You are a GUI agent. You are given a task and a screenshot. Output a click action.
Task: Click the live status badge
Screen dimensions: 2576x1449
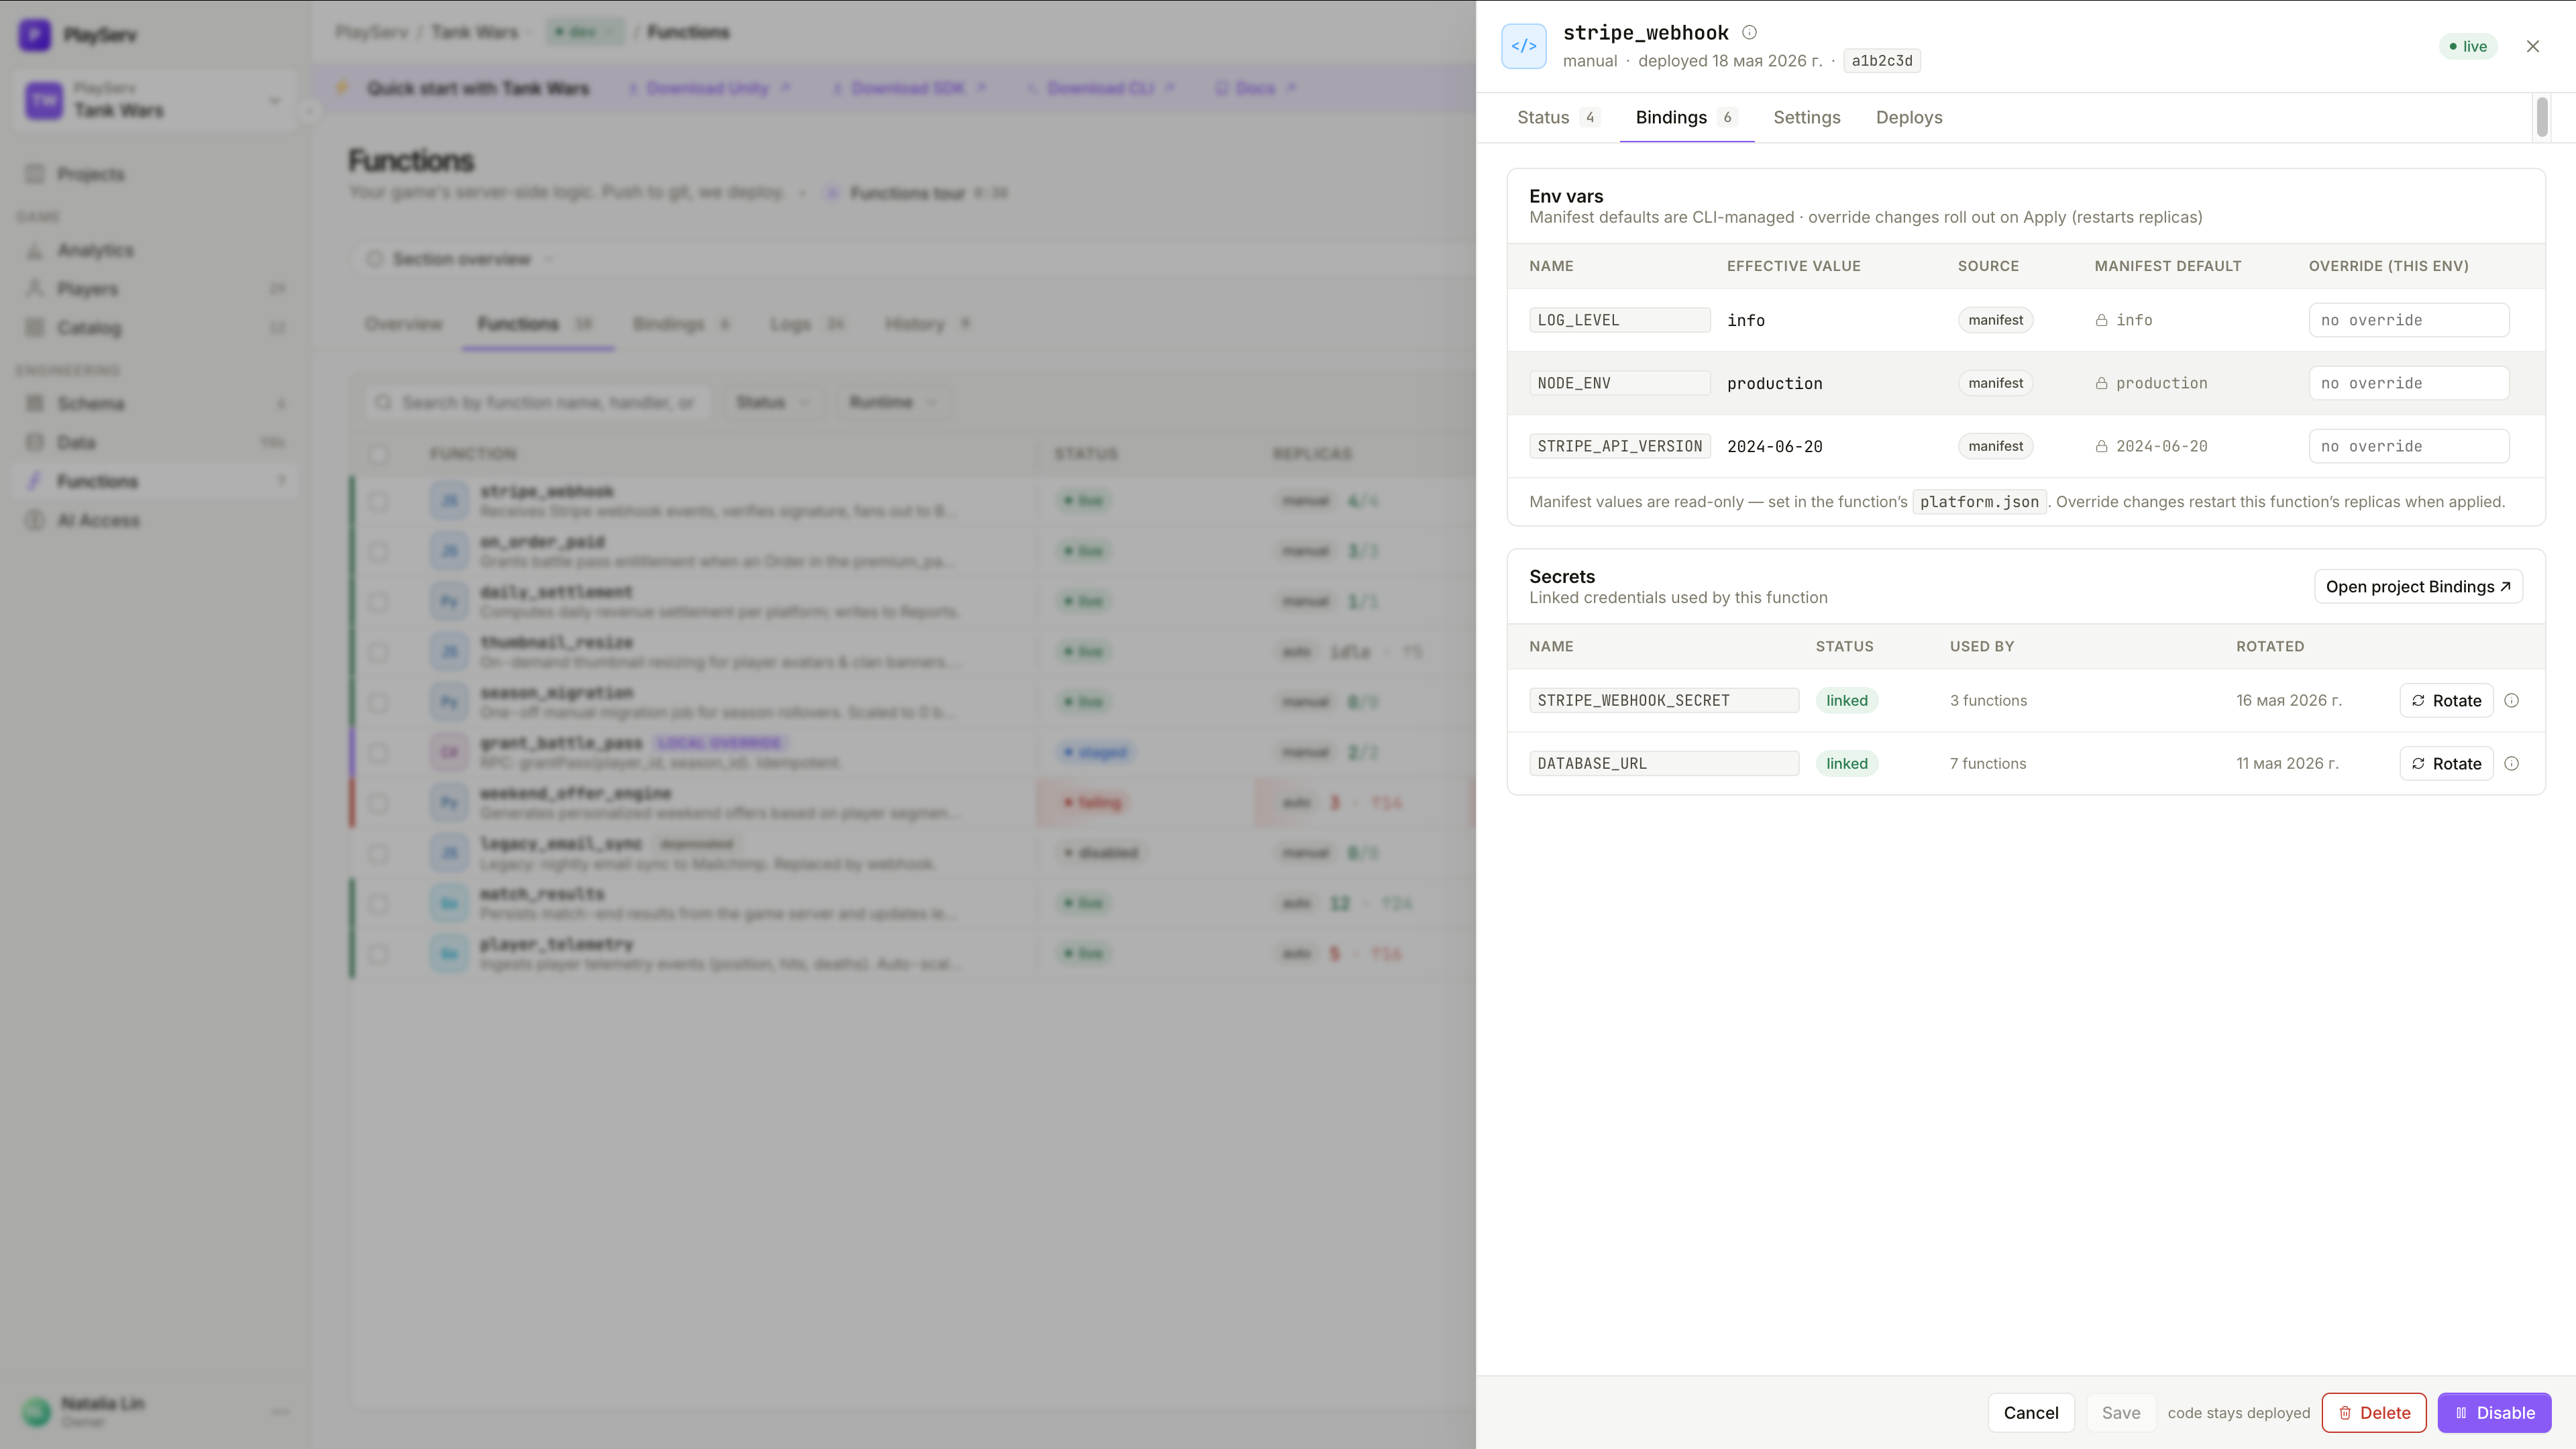coord(2467,46)
